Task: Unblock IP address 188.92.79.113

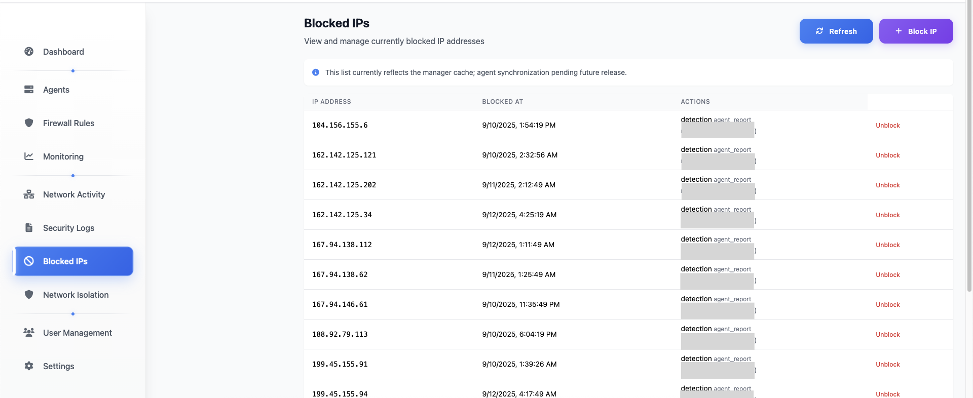Action: point(887,334)
